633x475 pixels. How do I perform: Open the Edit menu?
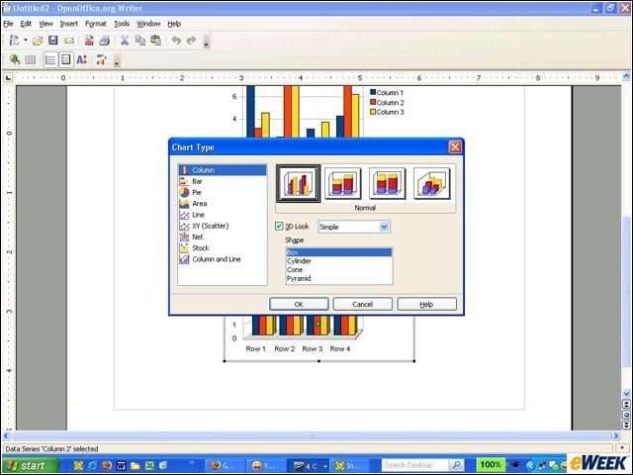26,24
